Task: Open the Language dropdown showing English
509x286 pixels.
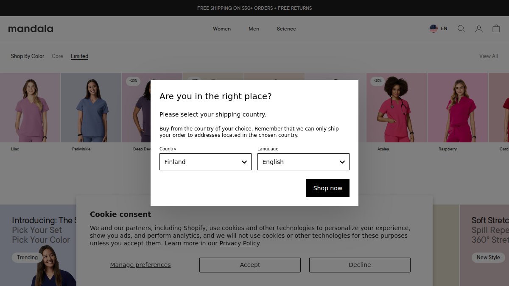Action: point(303,162)
